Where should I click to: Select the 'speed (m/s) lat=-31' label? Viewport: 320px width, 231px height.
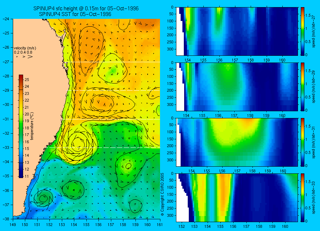tap(314, 143)
